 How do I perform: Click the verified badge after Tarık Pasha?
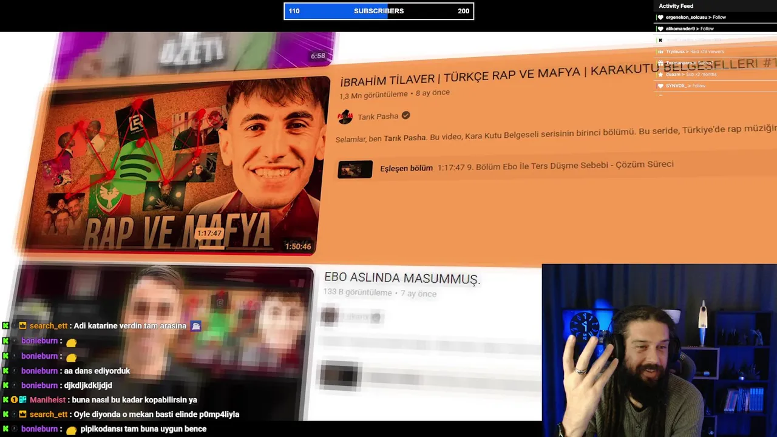pyautogui.click(x=405, y=115)
